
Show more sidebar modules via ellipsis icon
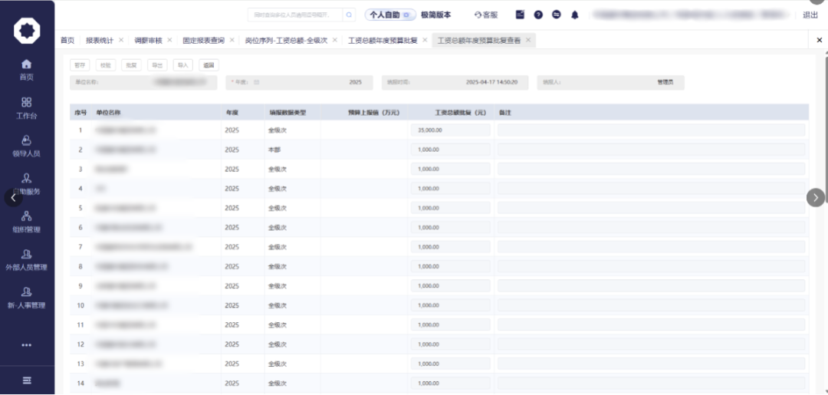[x=26, y=345]
